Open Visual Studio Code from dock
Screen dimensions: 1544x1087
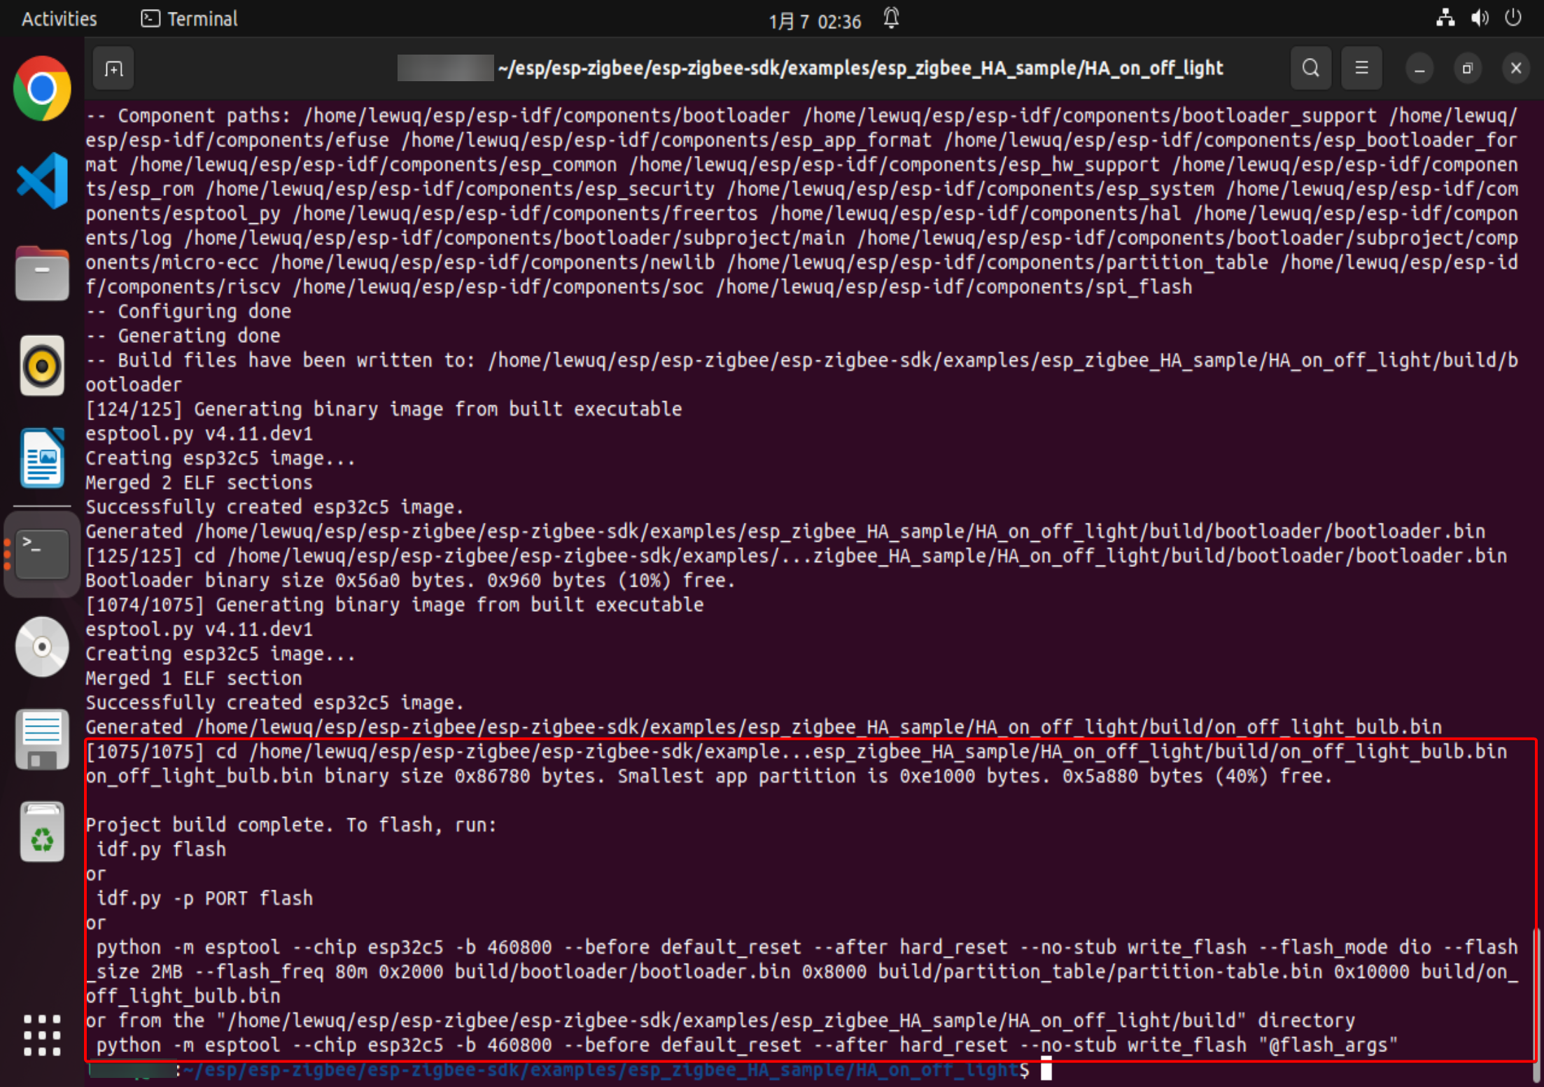tap(42, 181)
